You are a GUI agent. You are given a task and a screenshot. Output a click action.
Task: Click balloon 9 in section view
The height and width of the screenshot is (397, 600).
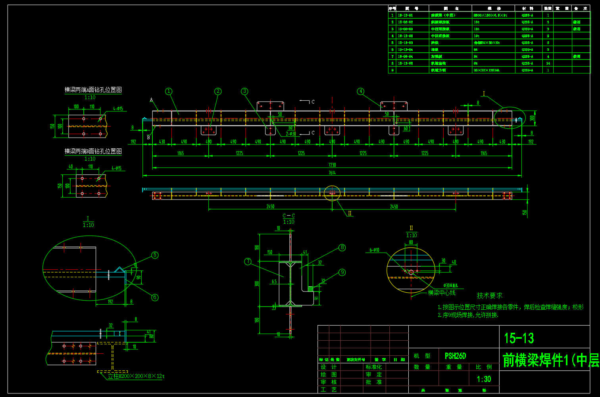342,272
